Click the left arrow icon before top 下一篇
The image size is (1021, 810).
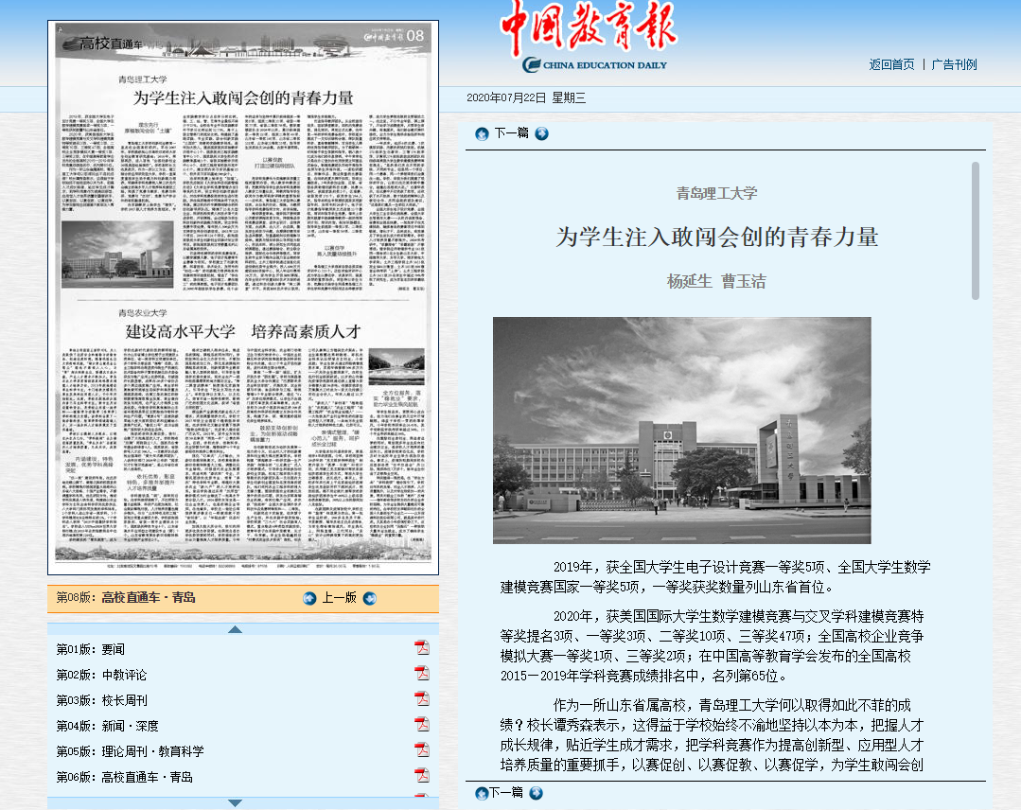tap(482, 133)
